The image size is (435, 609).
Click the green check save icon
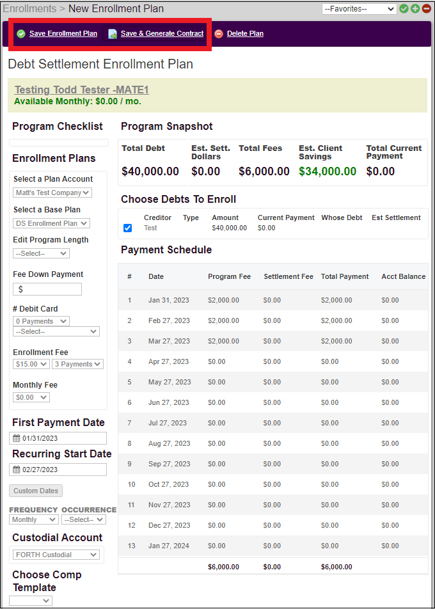pos(20,33)
